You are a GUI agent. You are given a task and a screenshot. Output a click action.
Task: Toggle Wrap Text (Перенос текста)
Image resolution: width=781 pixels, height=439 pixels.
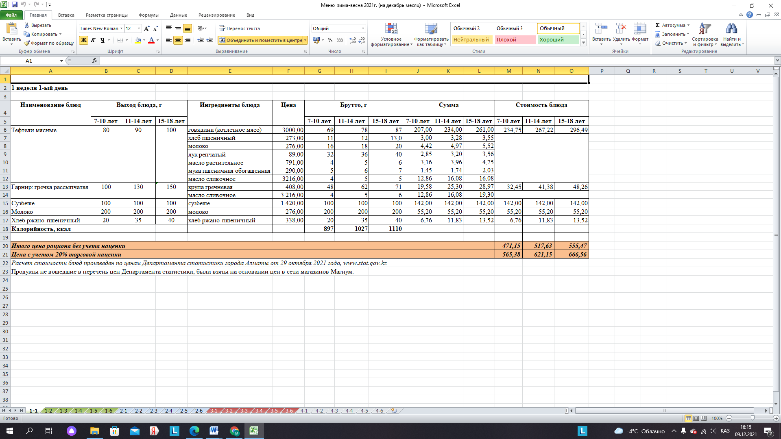click(240, 28)
